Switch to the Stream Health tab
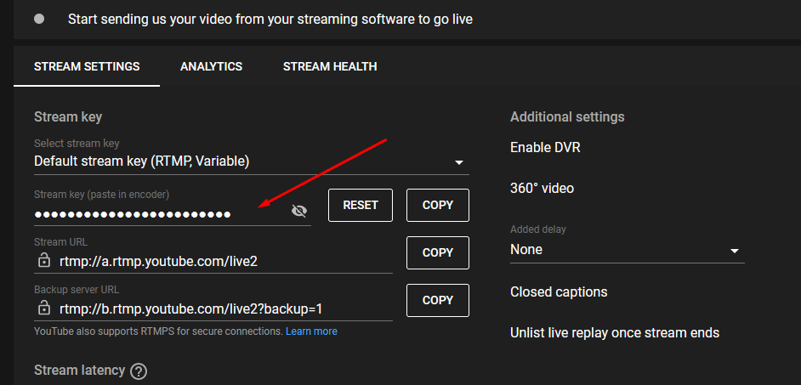This screenshot has width=801, height=385. tap(330, 66)
